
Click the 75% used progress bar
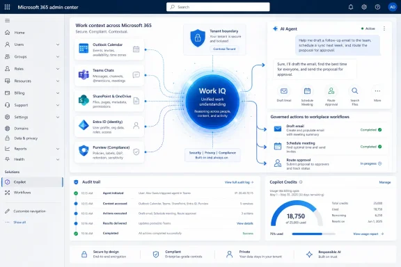click(x=313, y=234)
